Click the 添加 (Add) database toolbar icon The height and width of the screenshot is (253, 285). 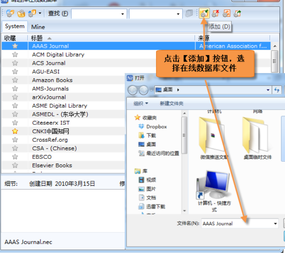(x=204, y=13)
